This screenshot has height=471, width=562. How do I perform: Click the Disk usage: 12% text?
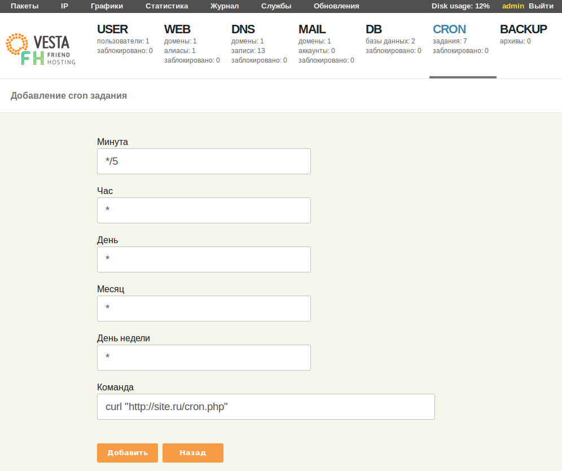[460, 6]
